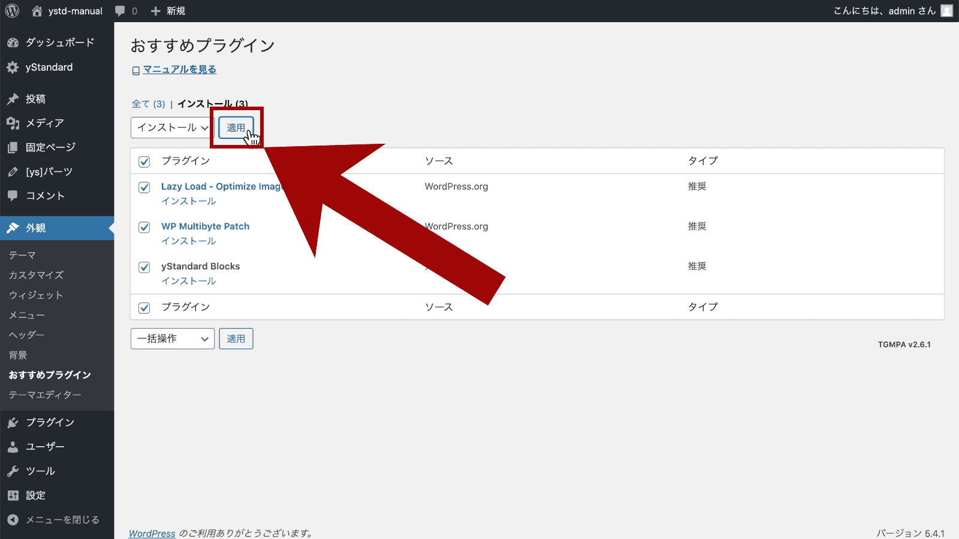Image resolution: width=959 pixels, height=539 pixels.
Task: Click the メディア media icon
Action: [13, 123]
